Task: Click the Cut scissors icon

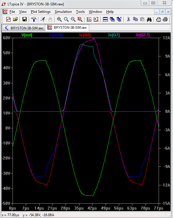Action: point(128,19)
